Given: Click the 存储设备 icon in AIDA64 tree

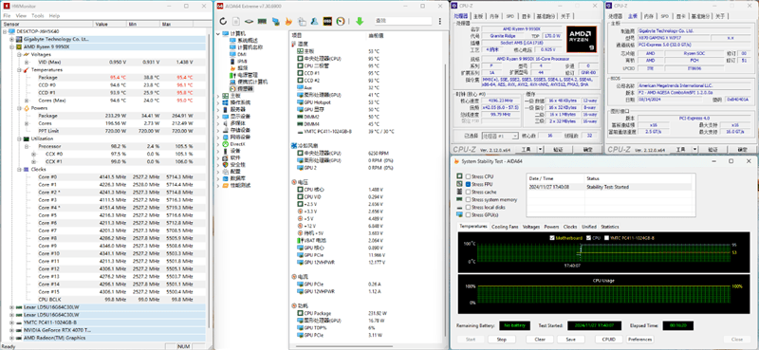Looking at the screenshot, I should pyautogui.click(x=226, y=130).
